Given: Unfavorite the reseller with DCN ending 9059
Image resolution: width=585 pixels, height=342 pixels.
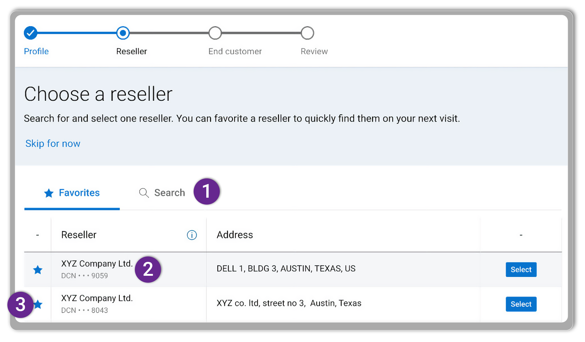Looking at the screenshot, I should pos(38,270).
